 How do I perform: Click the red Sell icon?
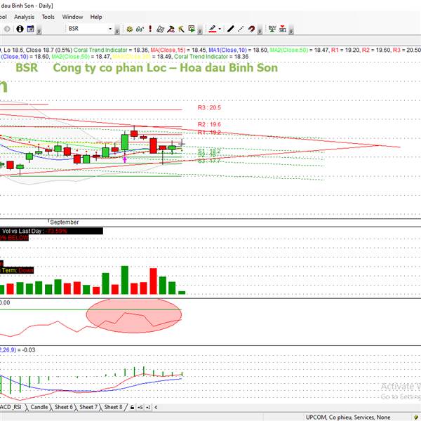click(x=283, y=29)
